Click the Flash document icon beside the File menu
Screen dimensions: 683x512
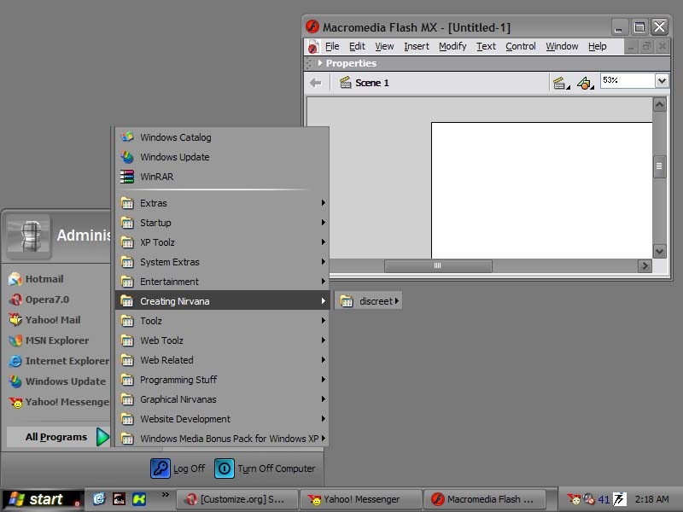click(313, 47)
